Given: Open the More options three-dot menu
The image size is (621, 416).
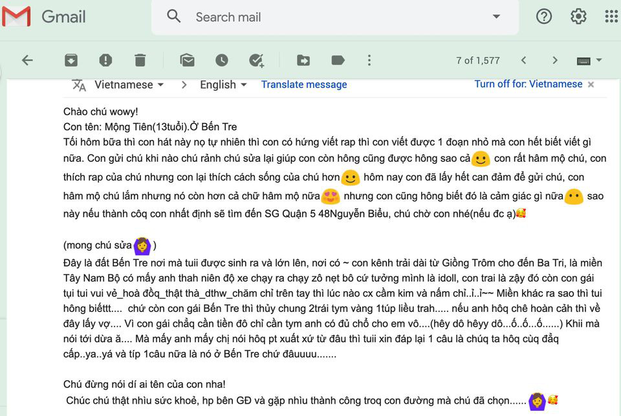Looking at the screenshot, I should pyautogui.click(x=369, y=60).
